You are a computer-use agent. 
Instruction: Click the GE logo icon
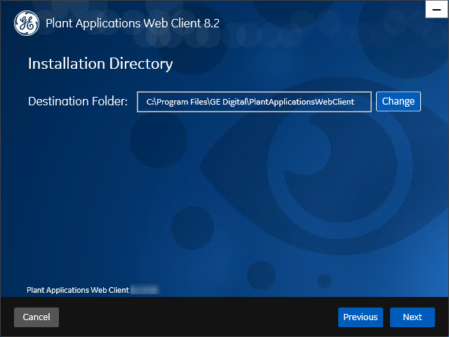click(27, 23)
